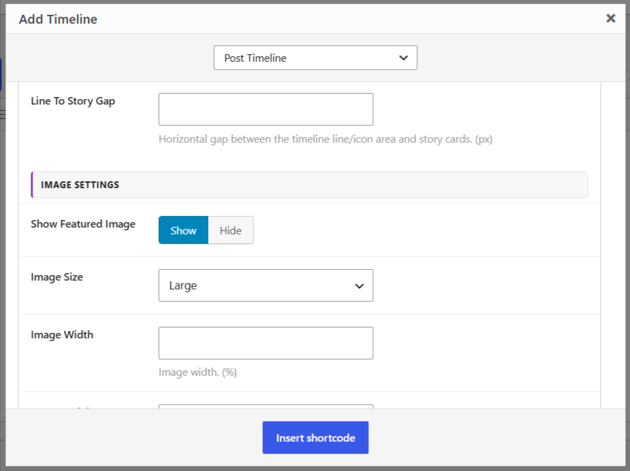Focus the Image Width input box
The width and height of the screenshot is (630, 471).
(x=266, y=343)
